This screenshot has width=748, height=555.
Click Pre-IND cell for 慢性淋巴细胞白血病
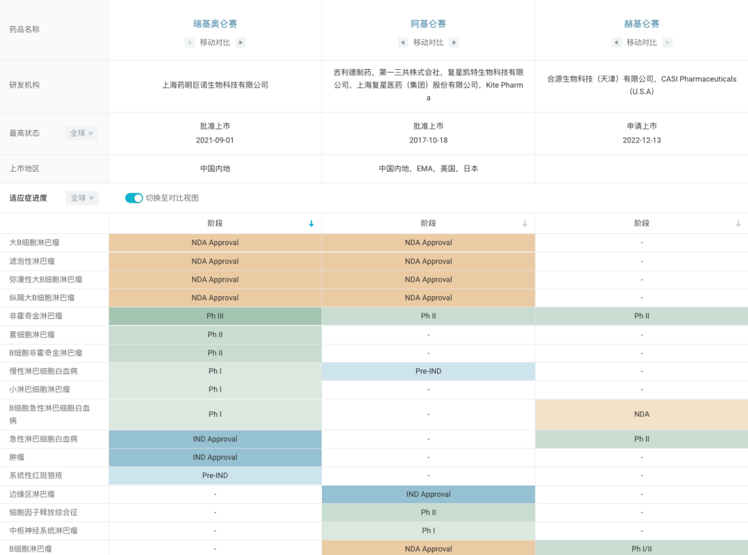pyautogui.click(x=429, y=372)
